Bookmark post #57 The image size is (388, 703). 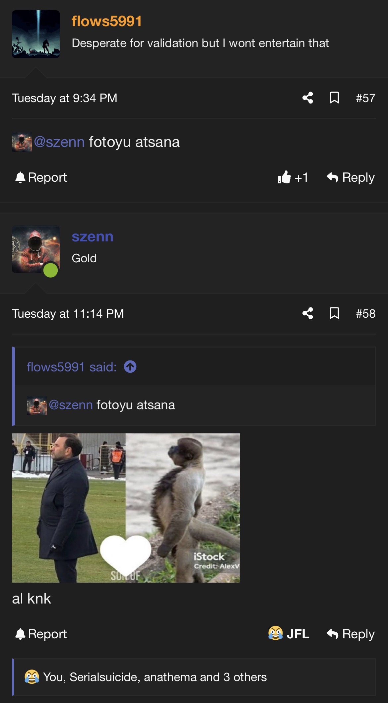334,98
